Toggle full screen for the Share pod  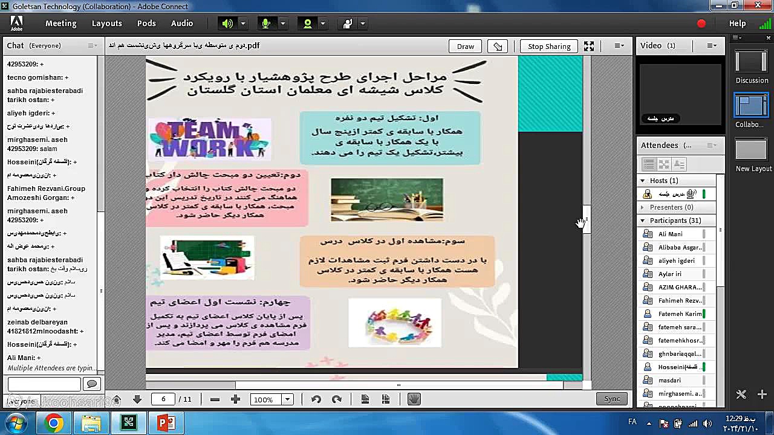pyautogui.click(x=589, y=46)
